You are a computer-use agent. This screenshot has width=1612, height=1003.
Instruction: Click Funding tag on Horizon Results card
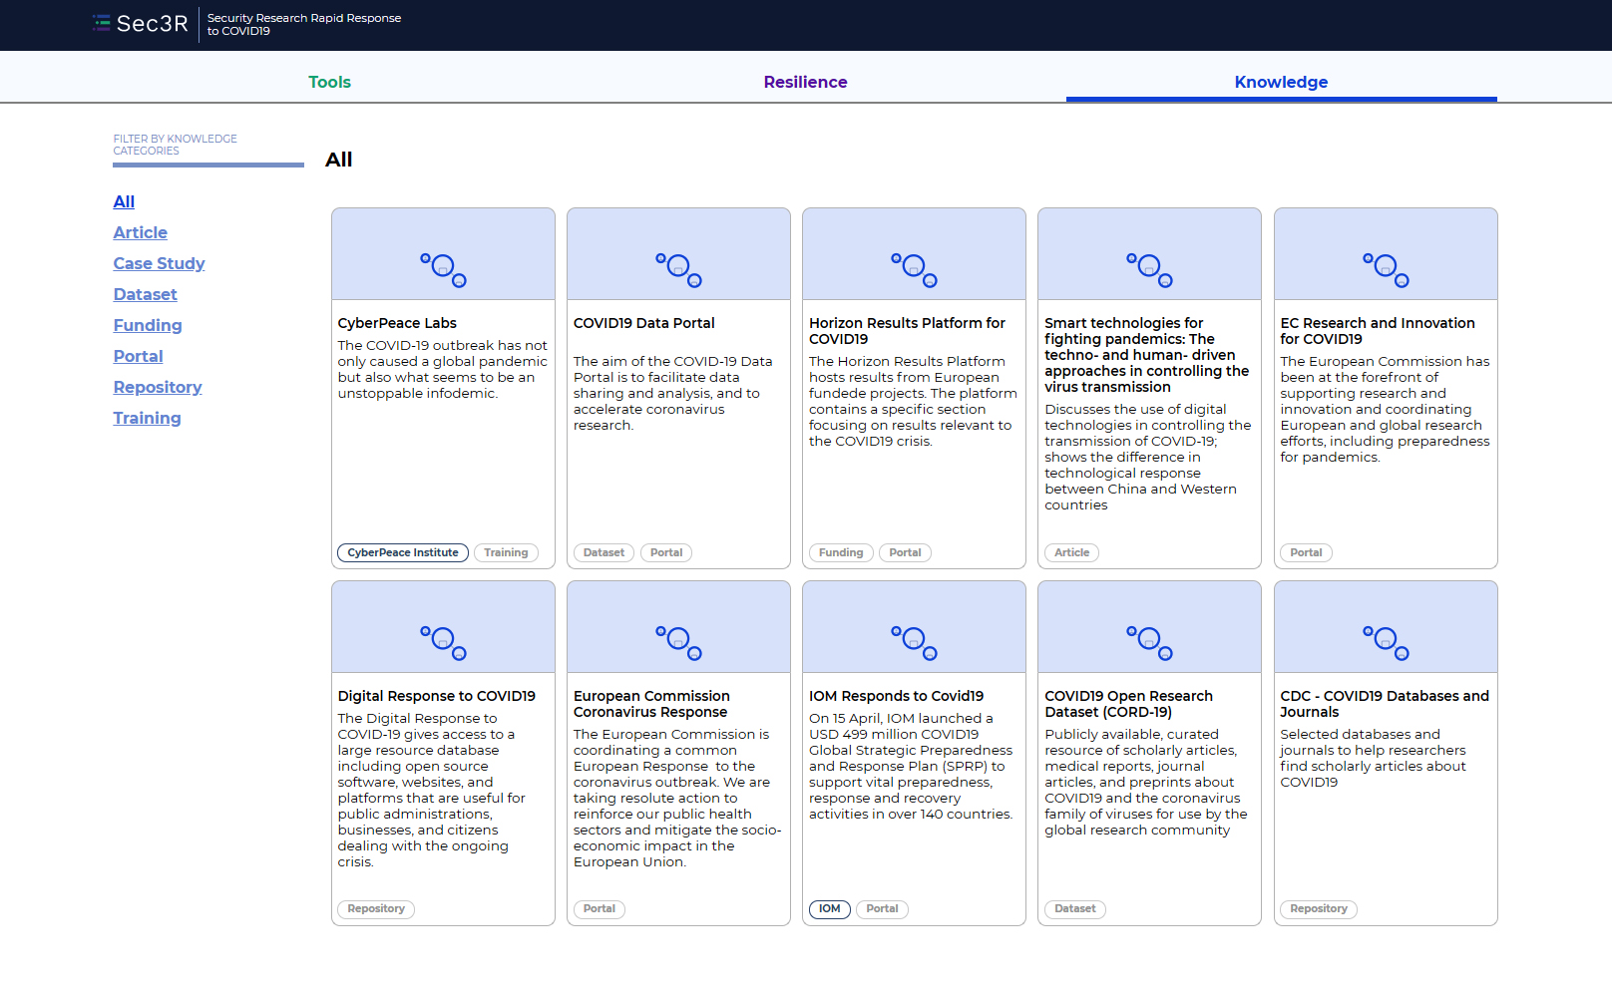[x=841, y=552]
